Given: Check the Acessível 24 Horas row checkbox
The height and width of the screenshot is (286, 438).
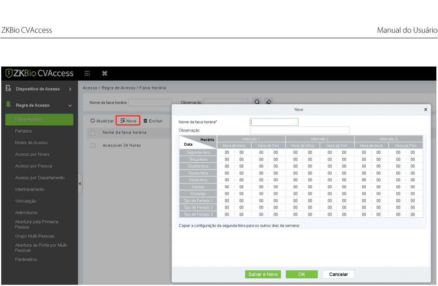Looking at the screenshot, I should [x=93, y=146].
